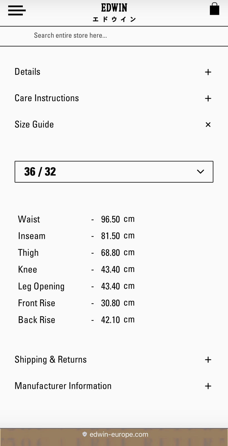Expand Care Instructions plus icon
The width and height of the screenshot is (228, 446).
[208, 98]
